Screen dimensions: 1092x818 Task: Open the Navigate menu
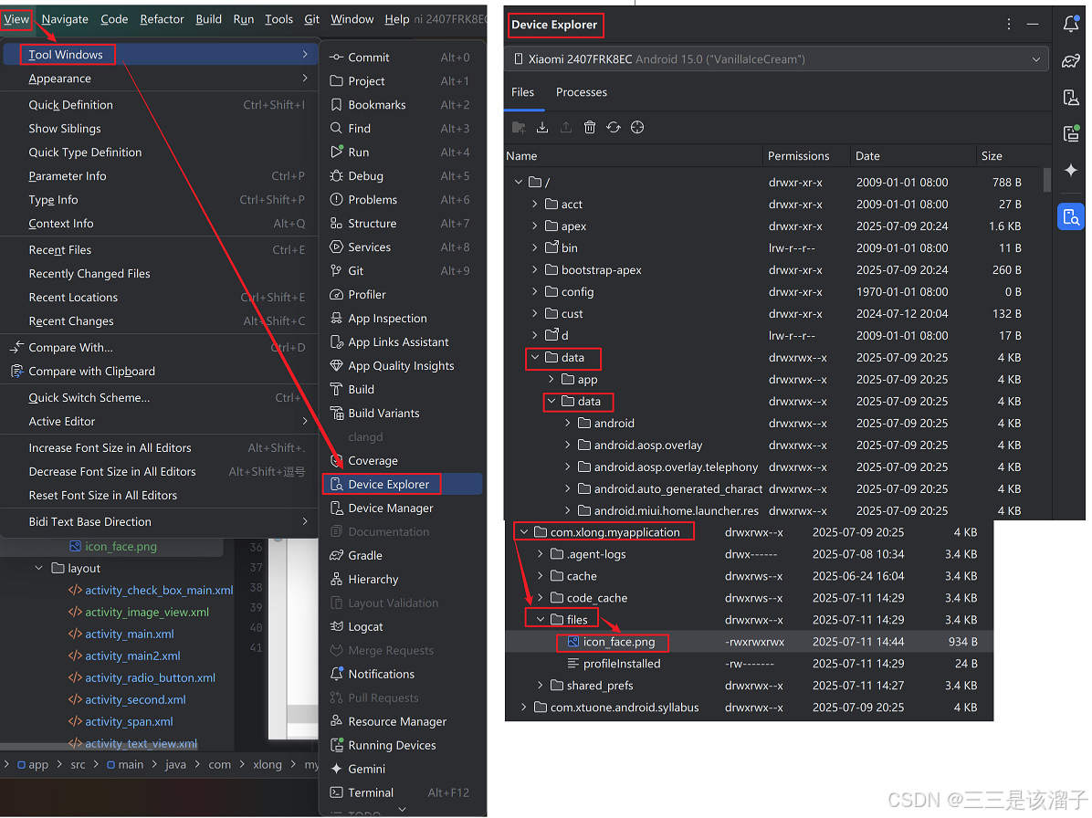pyautogui.click(x=65, y=19)
